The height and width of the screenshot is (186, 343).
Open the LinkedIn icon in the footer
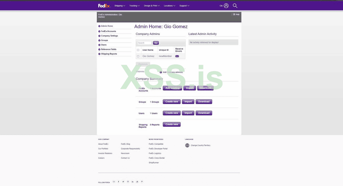(133, 182)
